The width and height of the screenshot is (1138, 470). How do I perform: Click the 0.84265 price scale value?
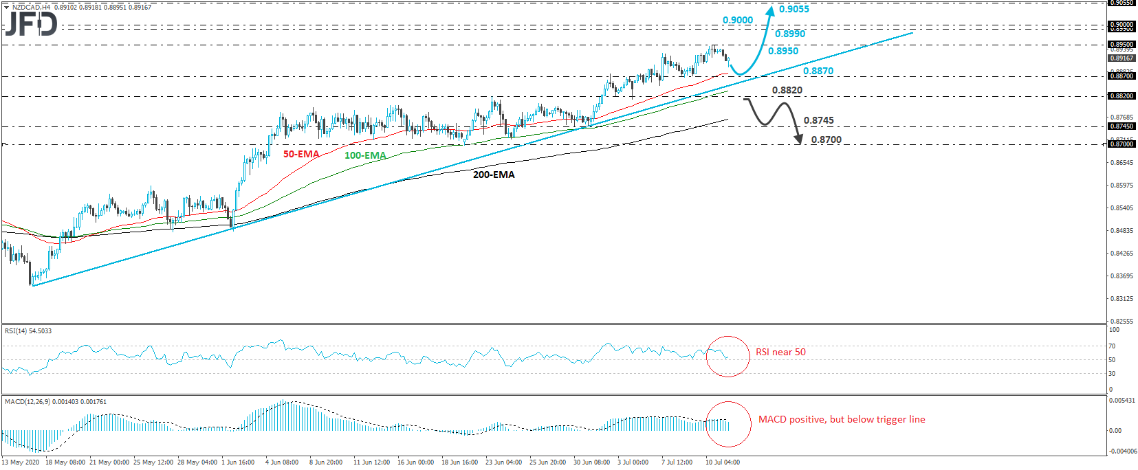coord(1121,254)
